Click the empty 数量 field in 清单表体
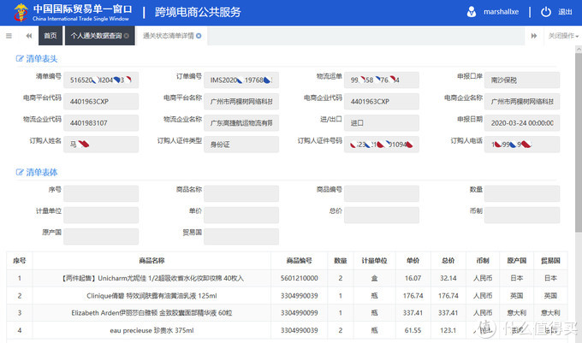The image size is (582, 343). [522, 193]
